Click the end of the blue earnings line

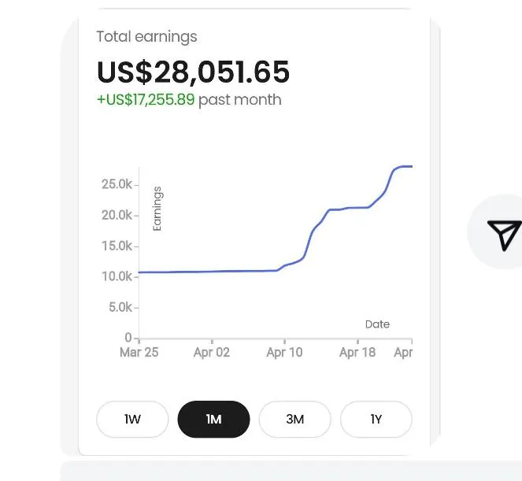pos(412,166)
